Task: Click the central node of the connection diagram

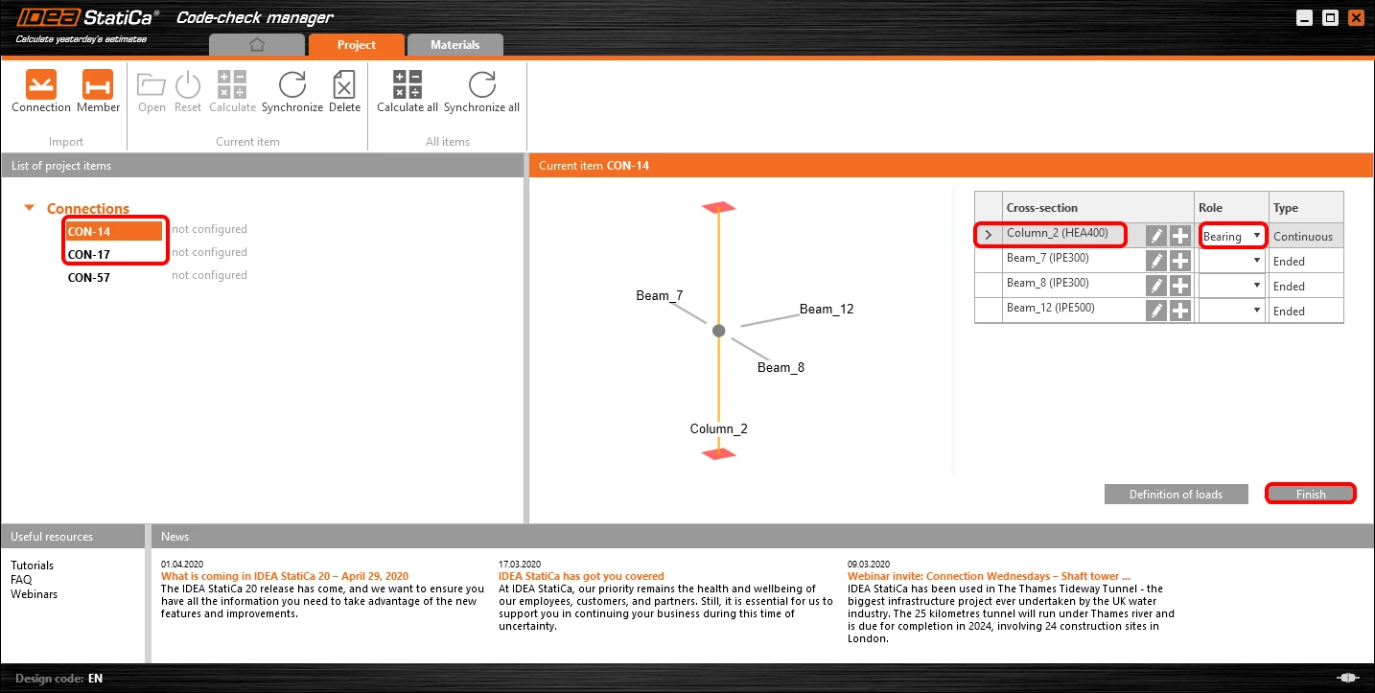Action: [x=719, y=331]
